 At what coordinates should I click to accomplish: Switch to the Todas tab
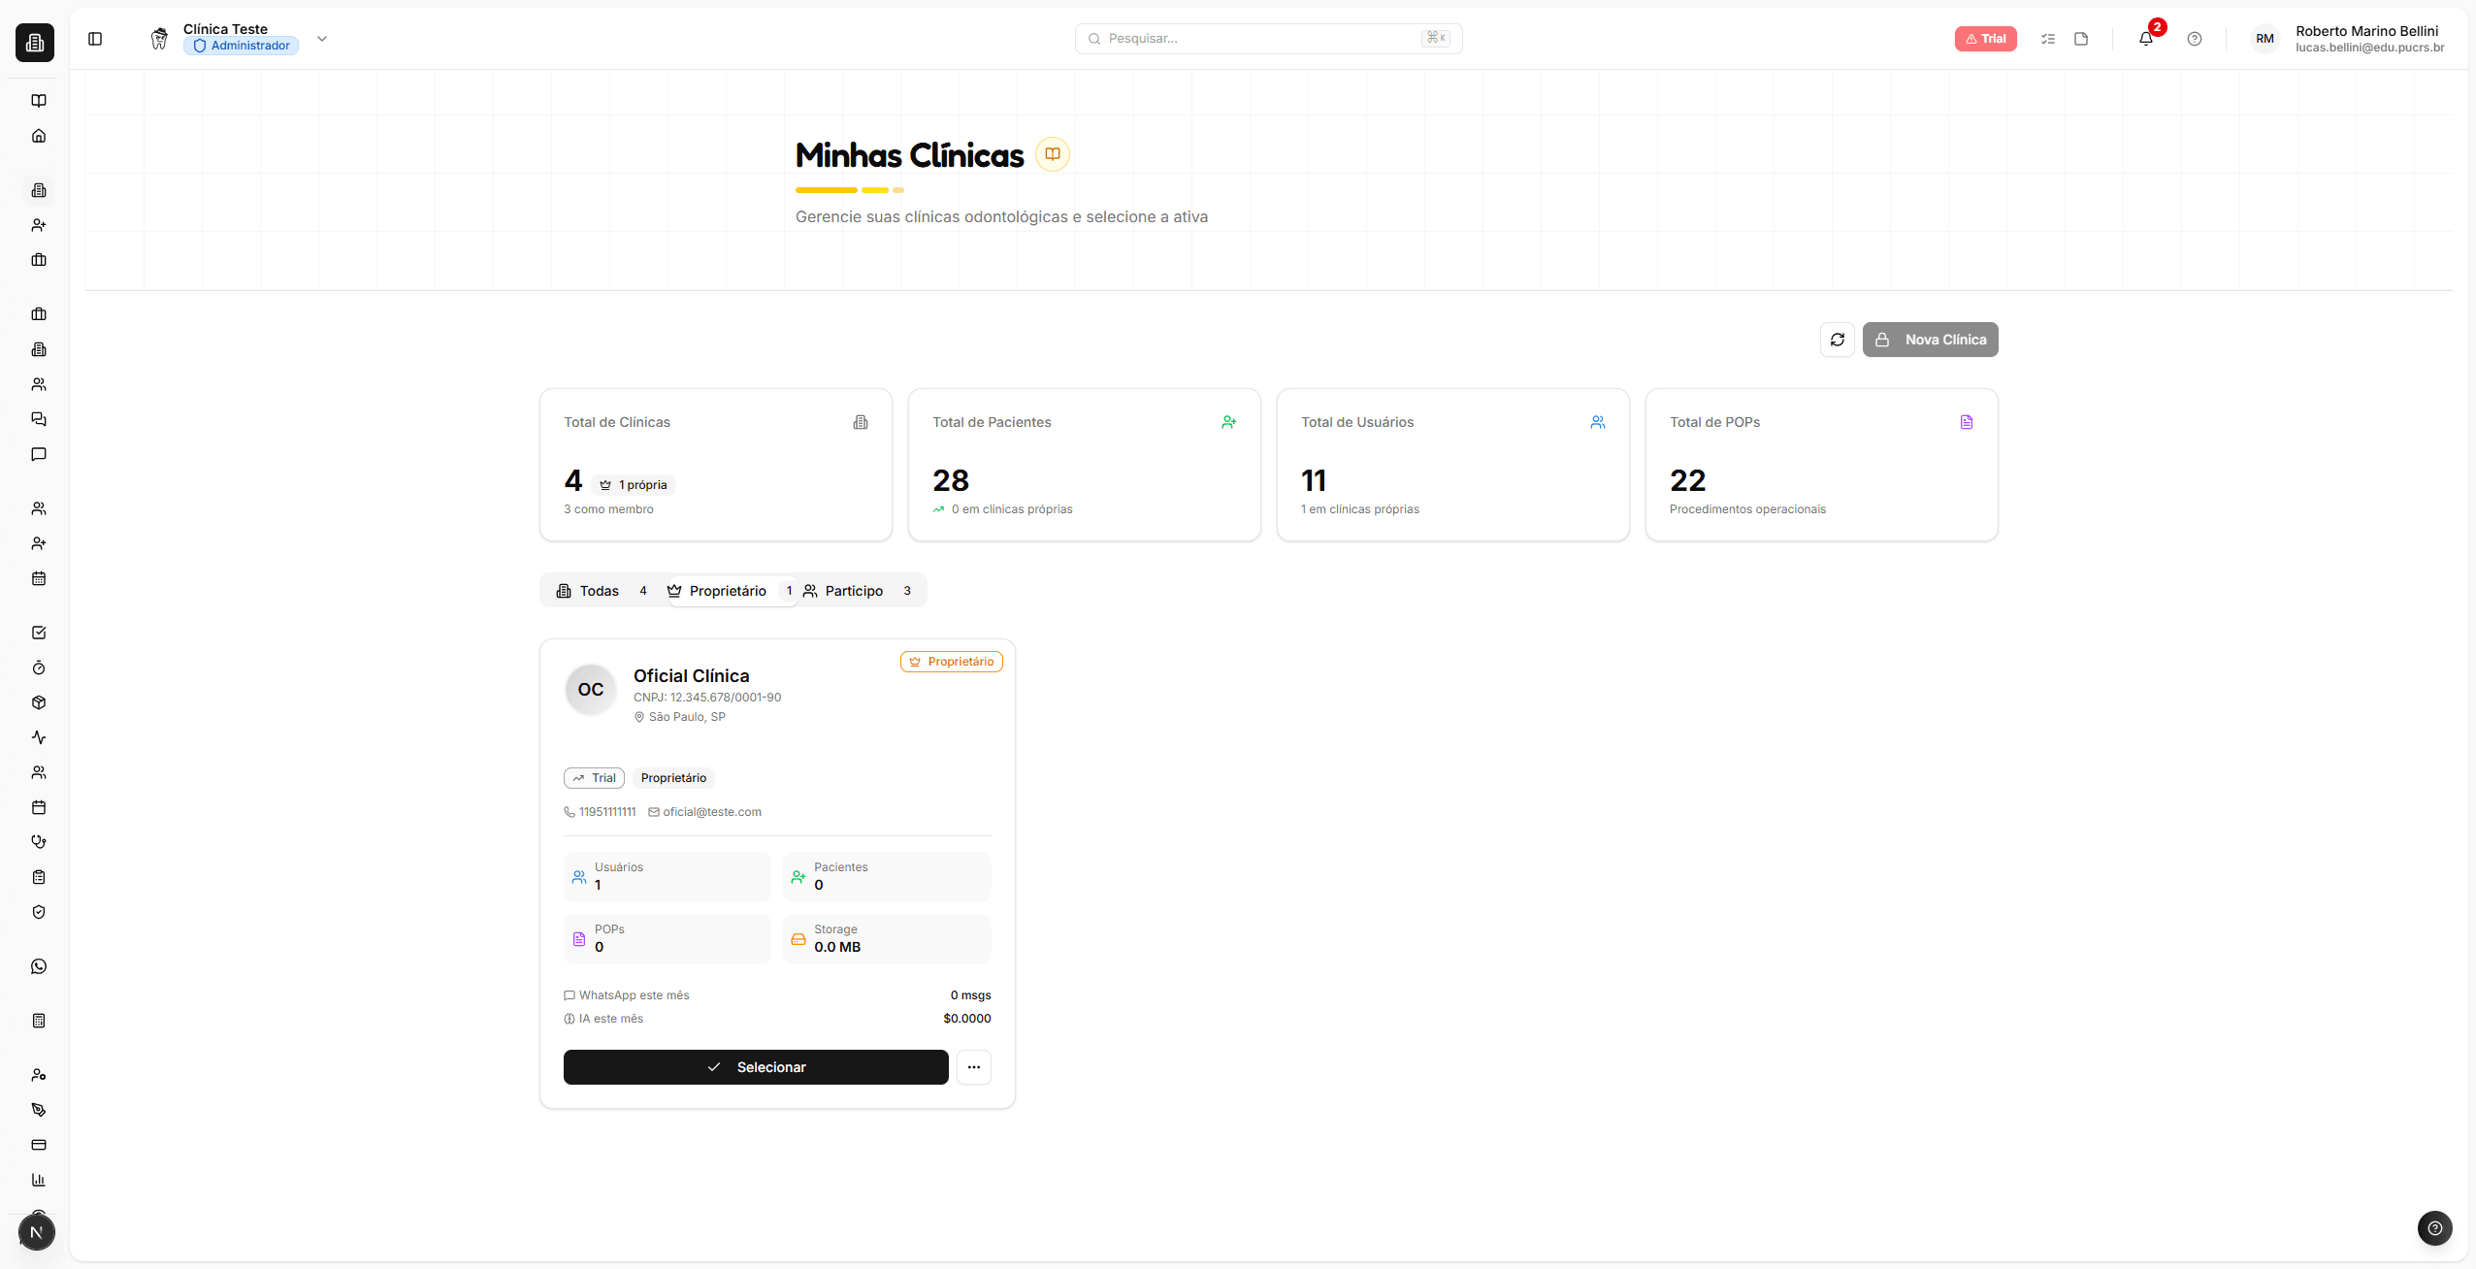point(600,591)
